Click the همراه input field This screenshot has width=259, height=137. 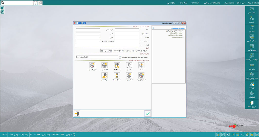(127, 38)
